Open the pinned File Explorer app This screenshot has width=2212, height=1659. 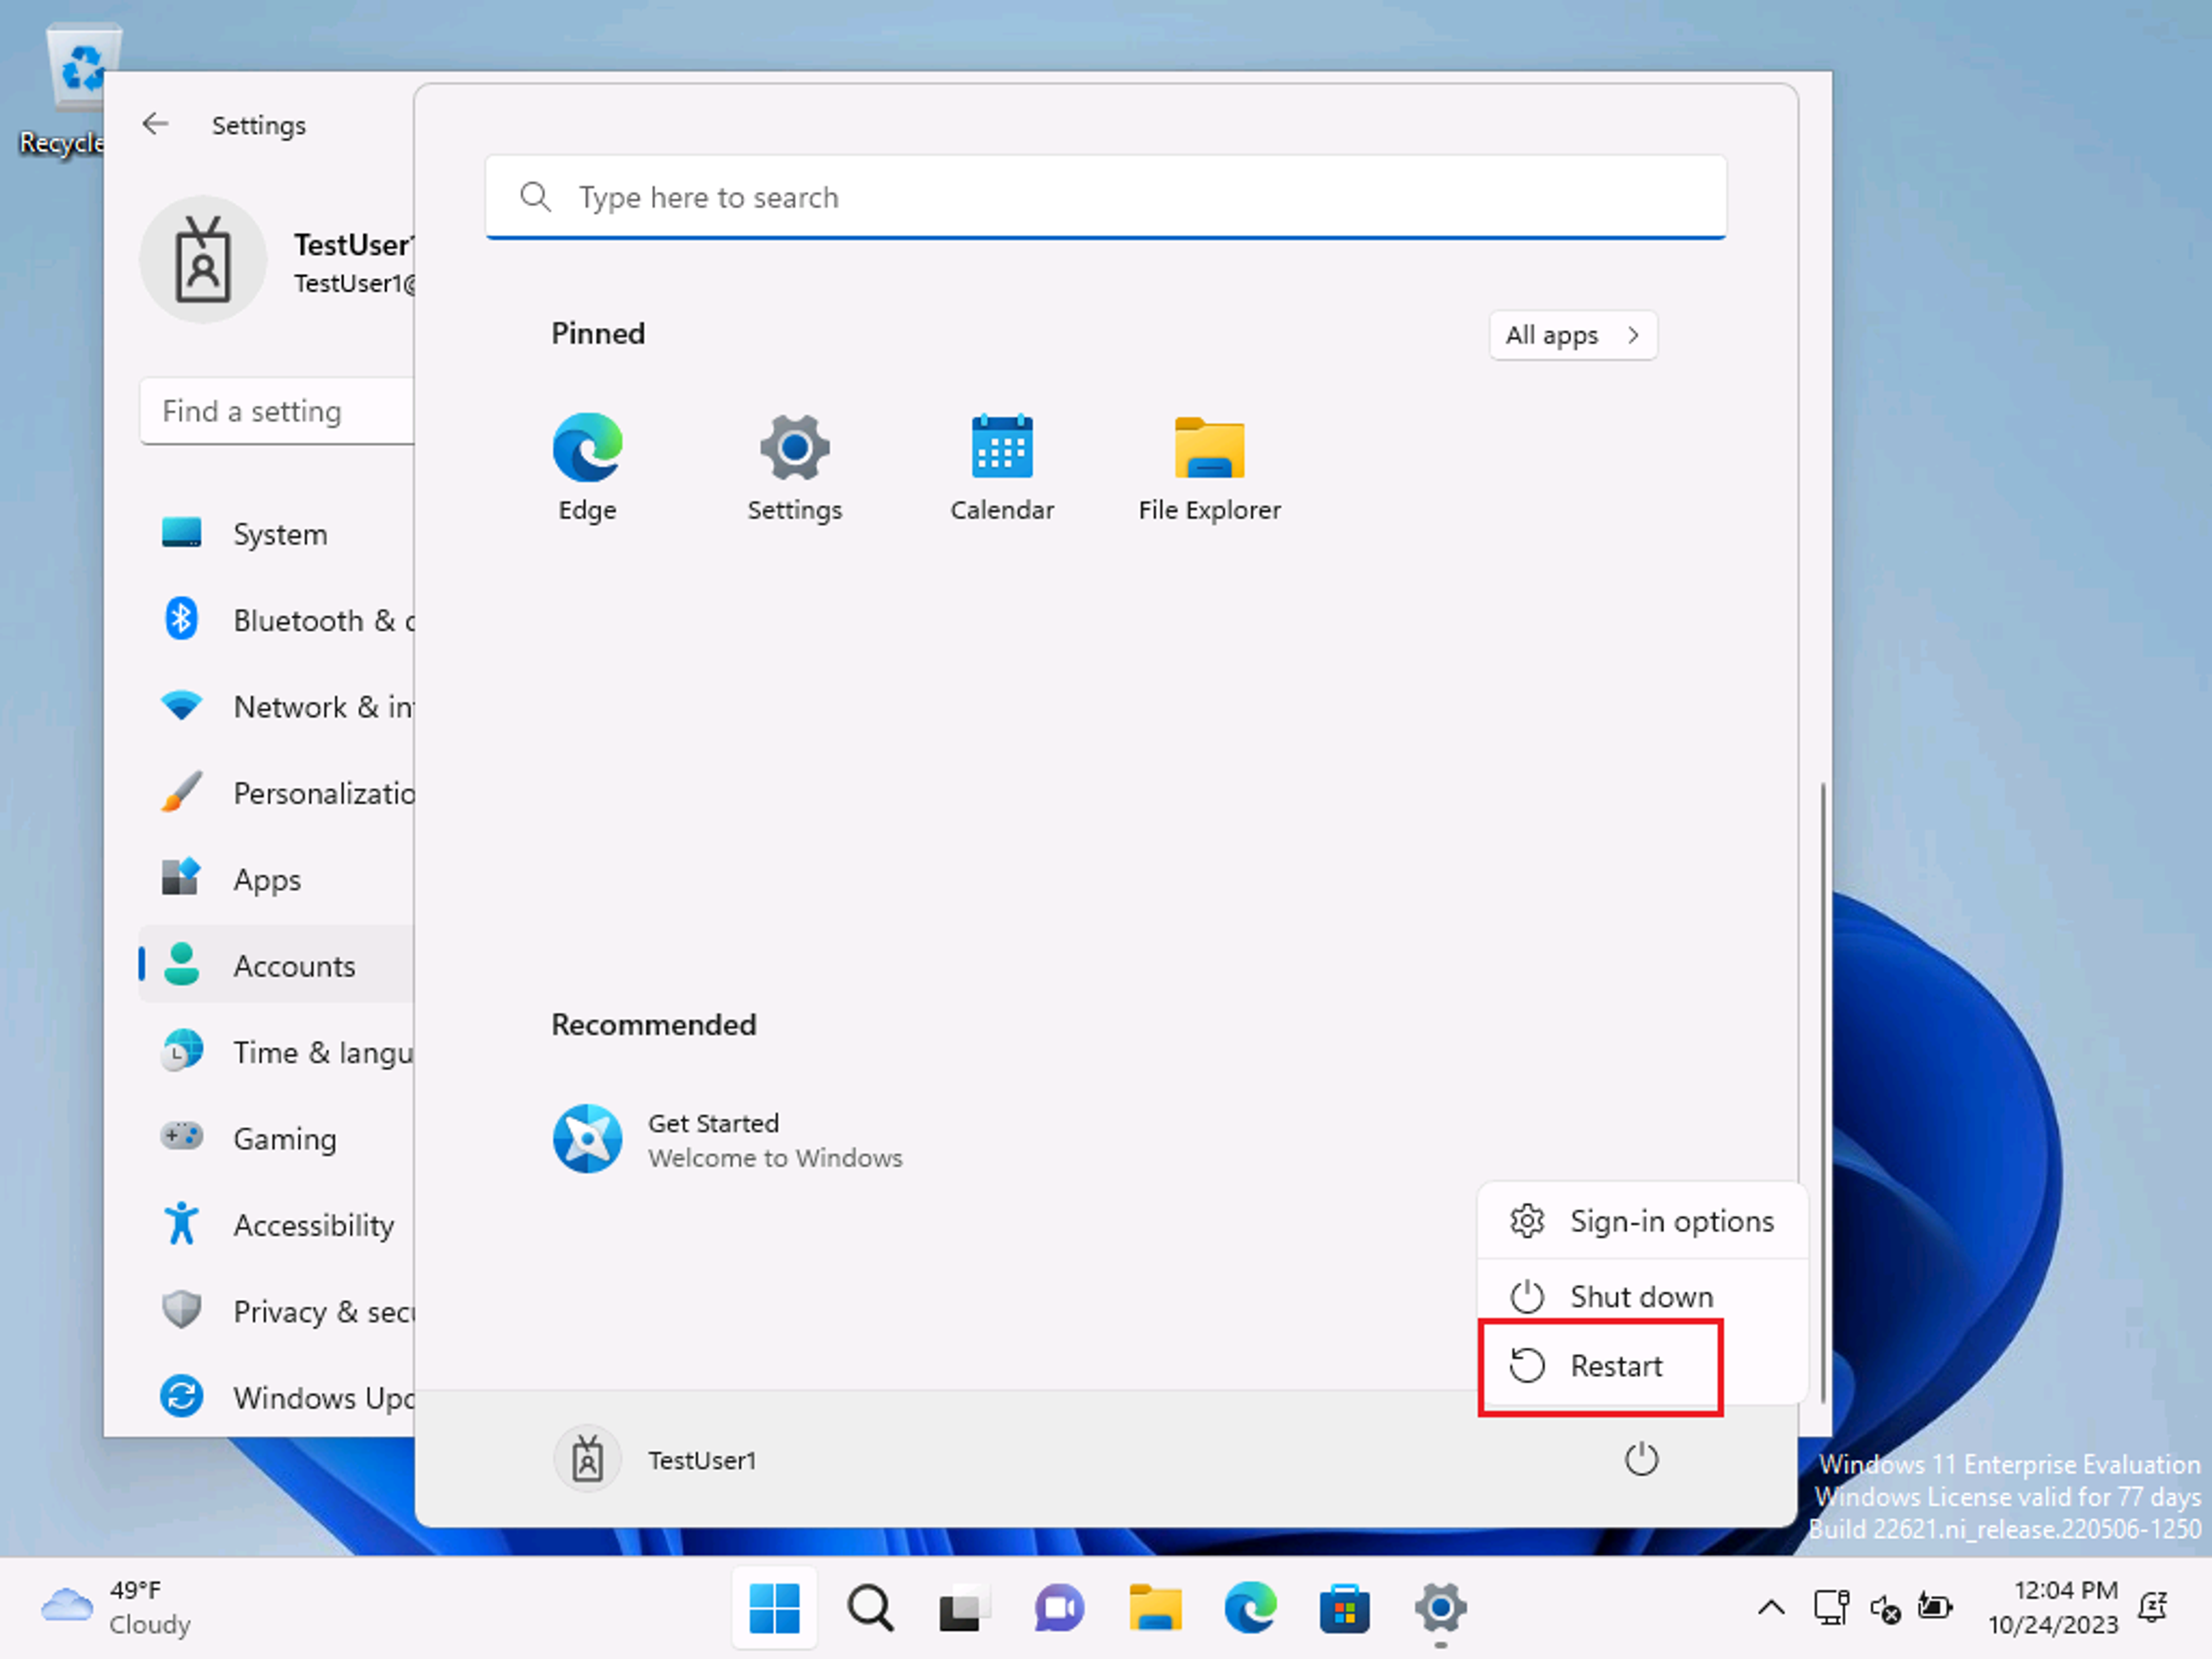coord(1209,467)
